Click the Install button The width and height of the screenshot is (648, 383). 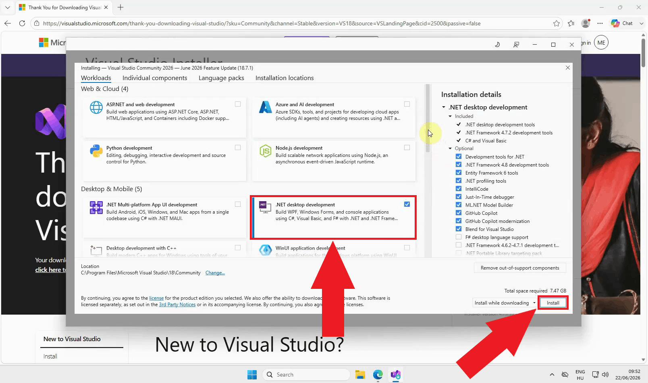(x=553, y=303)
